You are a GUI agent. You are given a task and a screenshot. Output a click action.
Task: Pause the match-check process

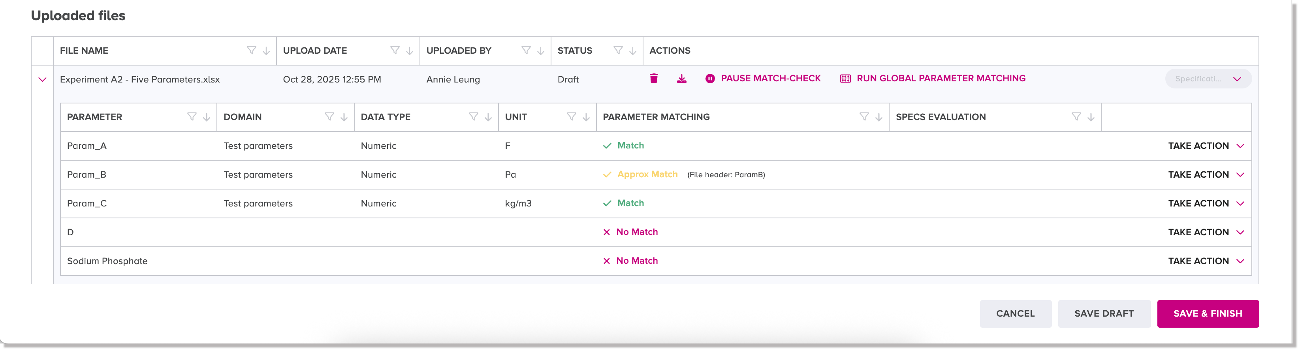[x=763, y=79]
